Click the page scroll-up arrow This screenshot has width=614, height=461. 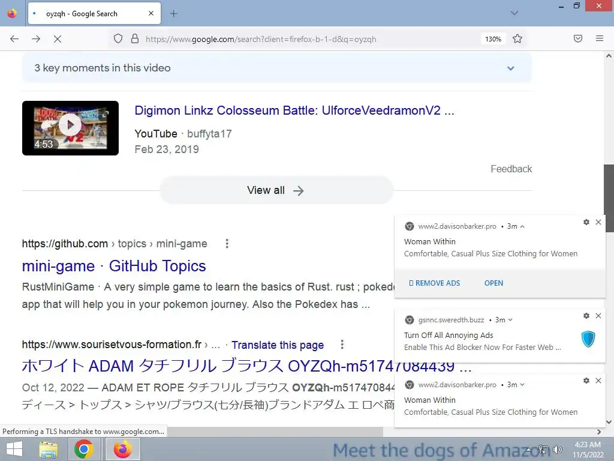point(609,56)
